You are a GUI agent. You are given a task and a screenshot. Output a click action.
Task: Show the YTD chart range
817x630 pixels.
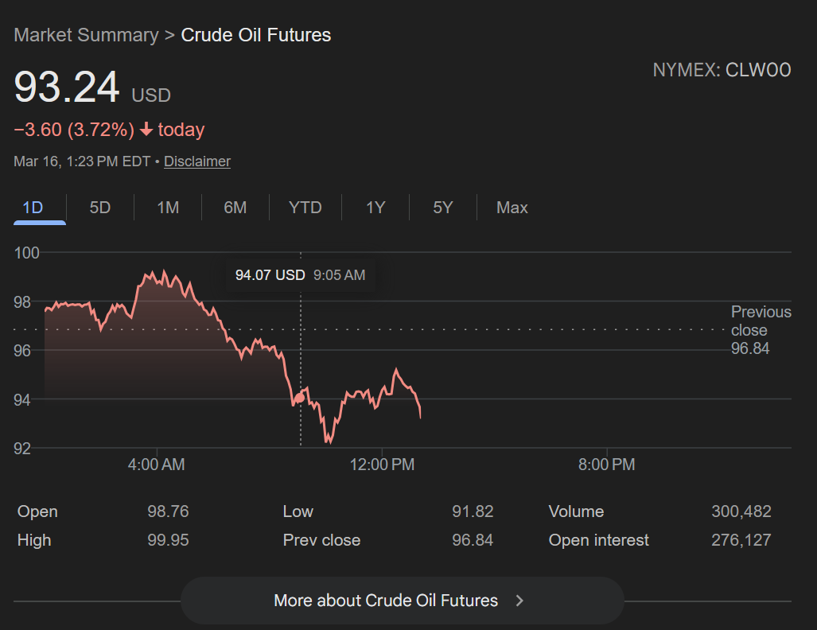[x=305, y=208]
